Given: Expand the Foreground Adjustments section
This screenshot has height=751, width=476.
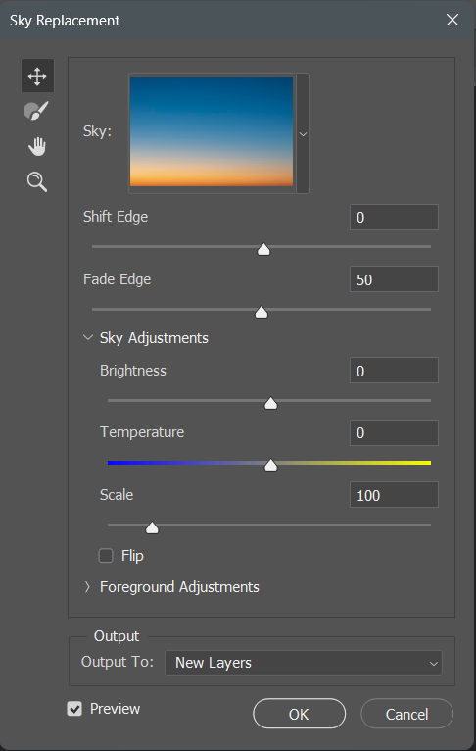Looking at the screenshot, I should [87, 587].
